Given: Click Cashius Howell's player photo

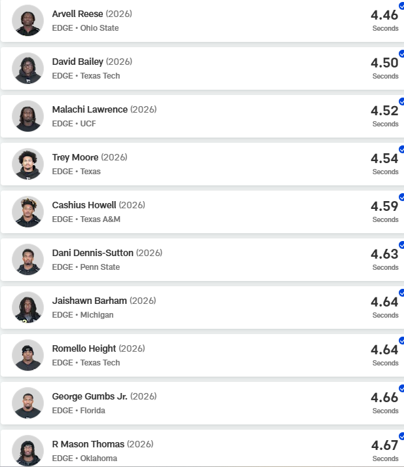Looking at the screenshot, I should coord(28,212).
